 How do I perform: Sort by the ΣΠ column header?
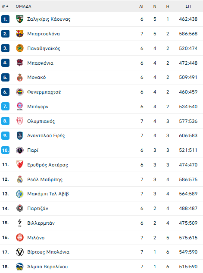188,6
